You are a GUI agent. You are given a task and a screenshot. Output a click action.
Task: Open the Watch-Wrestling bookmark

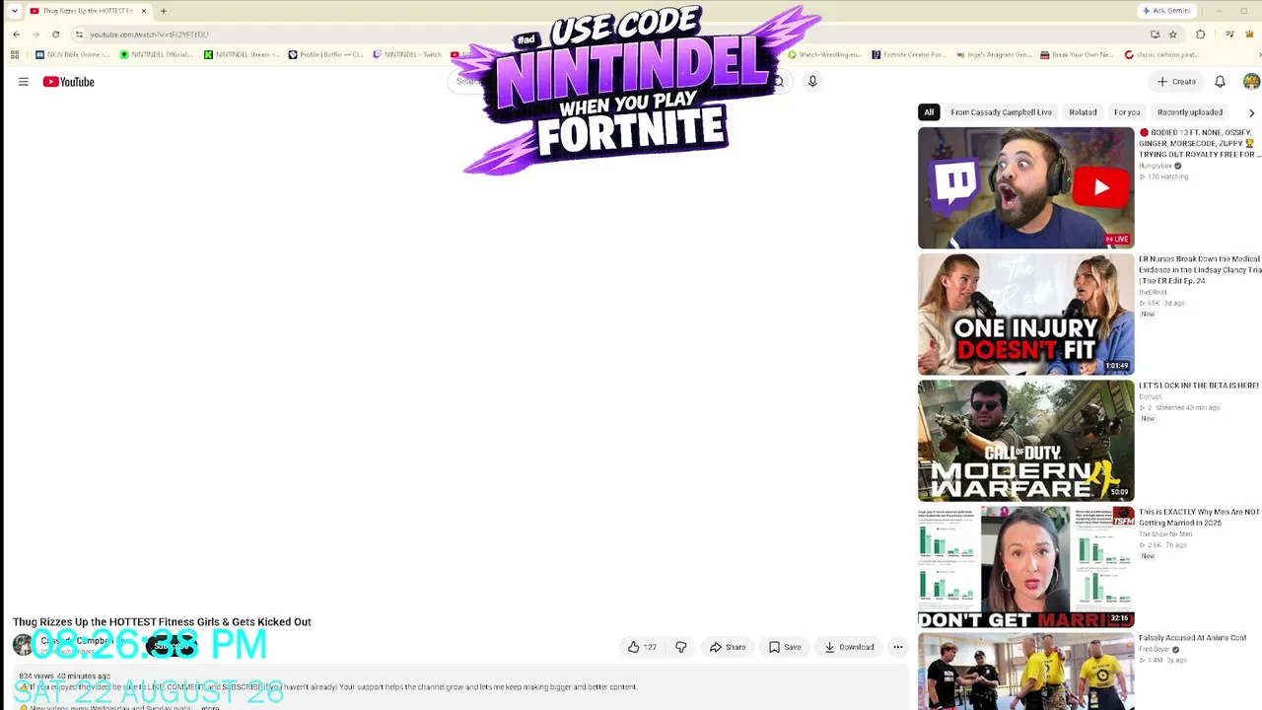(x=824, y=55)
